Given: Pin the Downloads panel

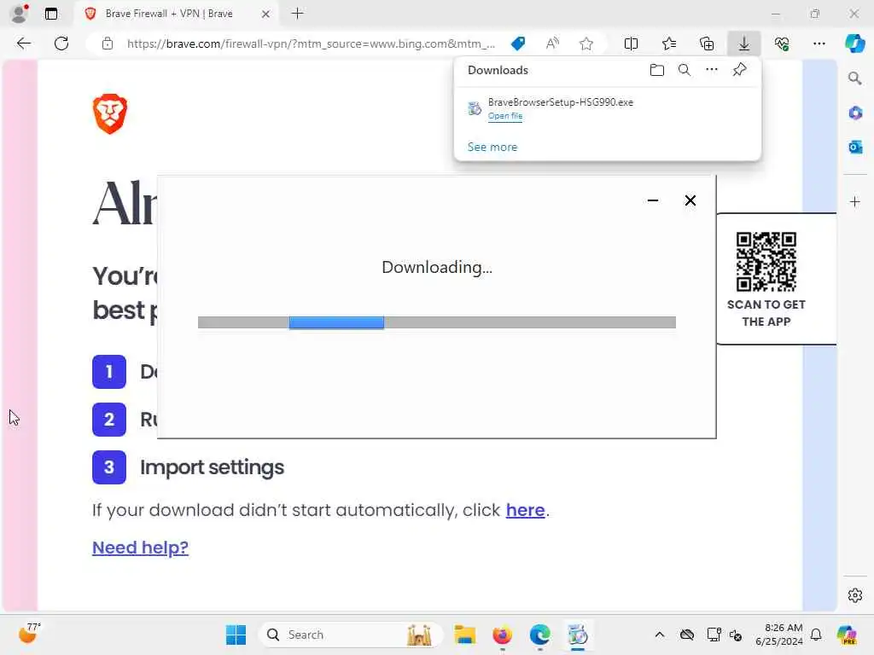Looking at the screenshot, I should (x=740, y=70).
